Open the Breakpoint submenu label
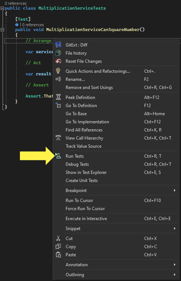 [76, 191]
